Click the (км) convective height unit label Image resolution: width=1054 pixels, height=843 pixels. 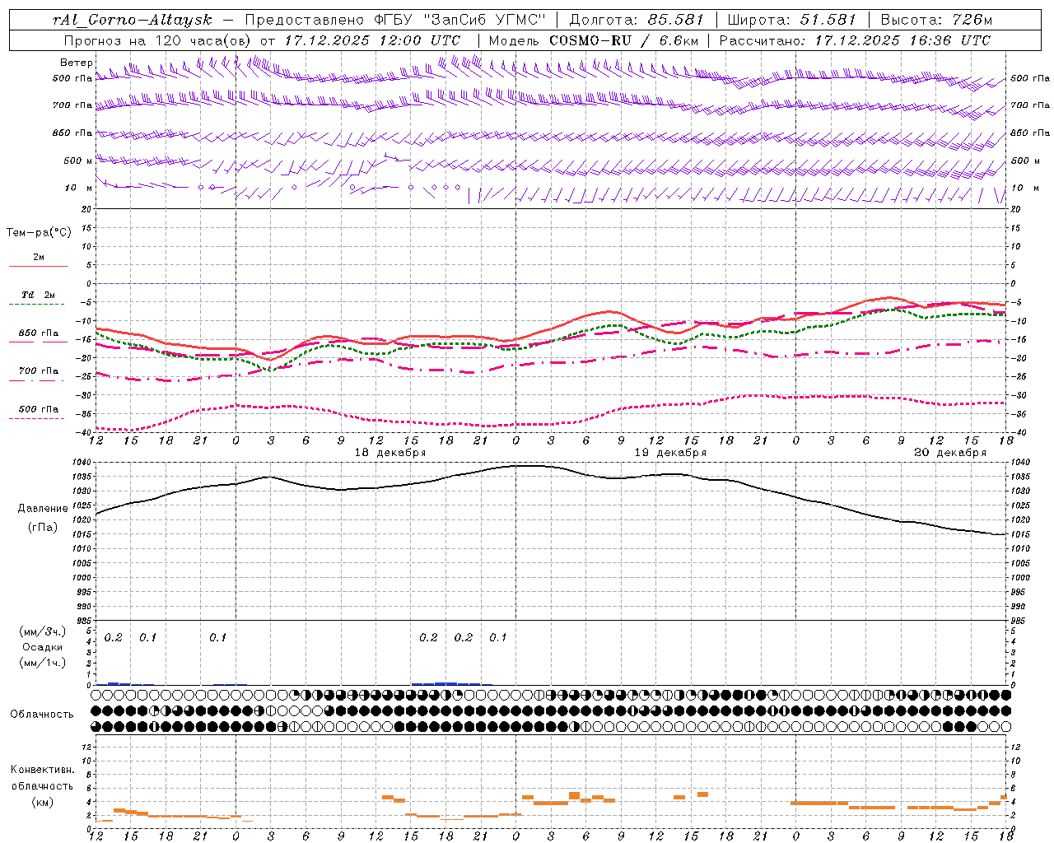point(43,802)
